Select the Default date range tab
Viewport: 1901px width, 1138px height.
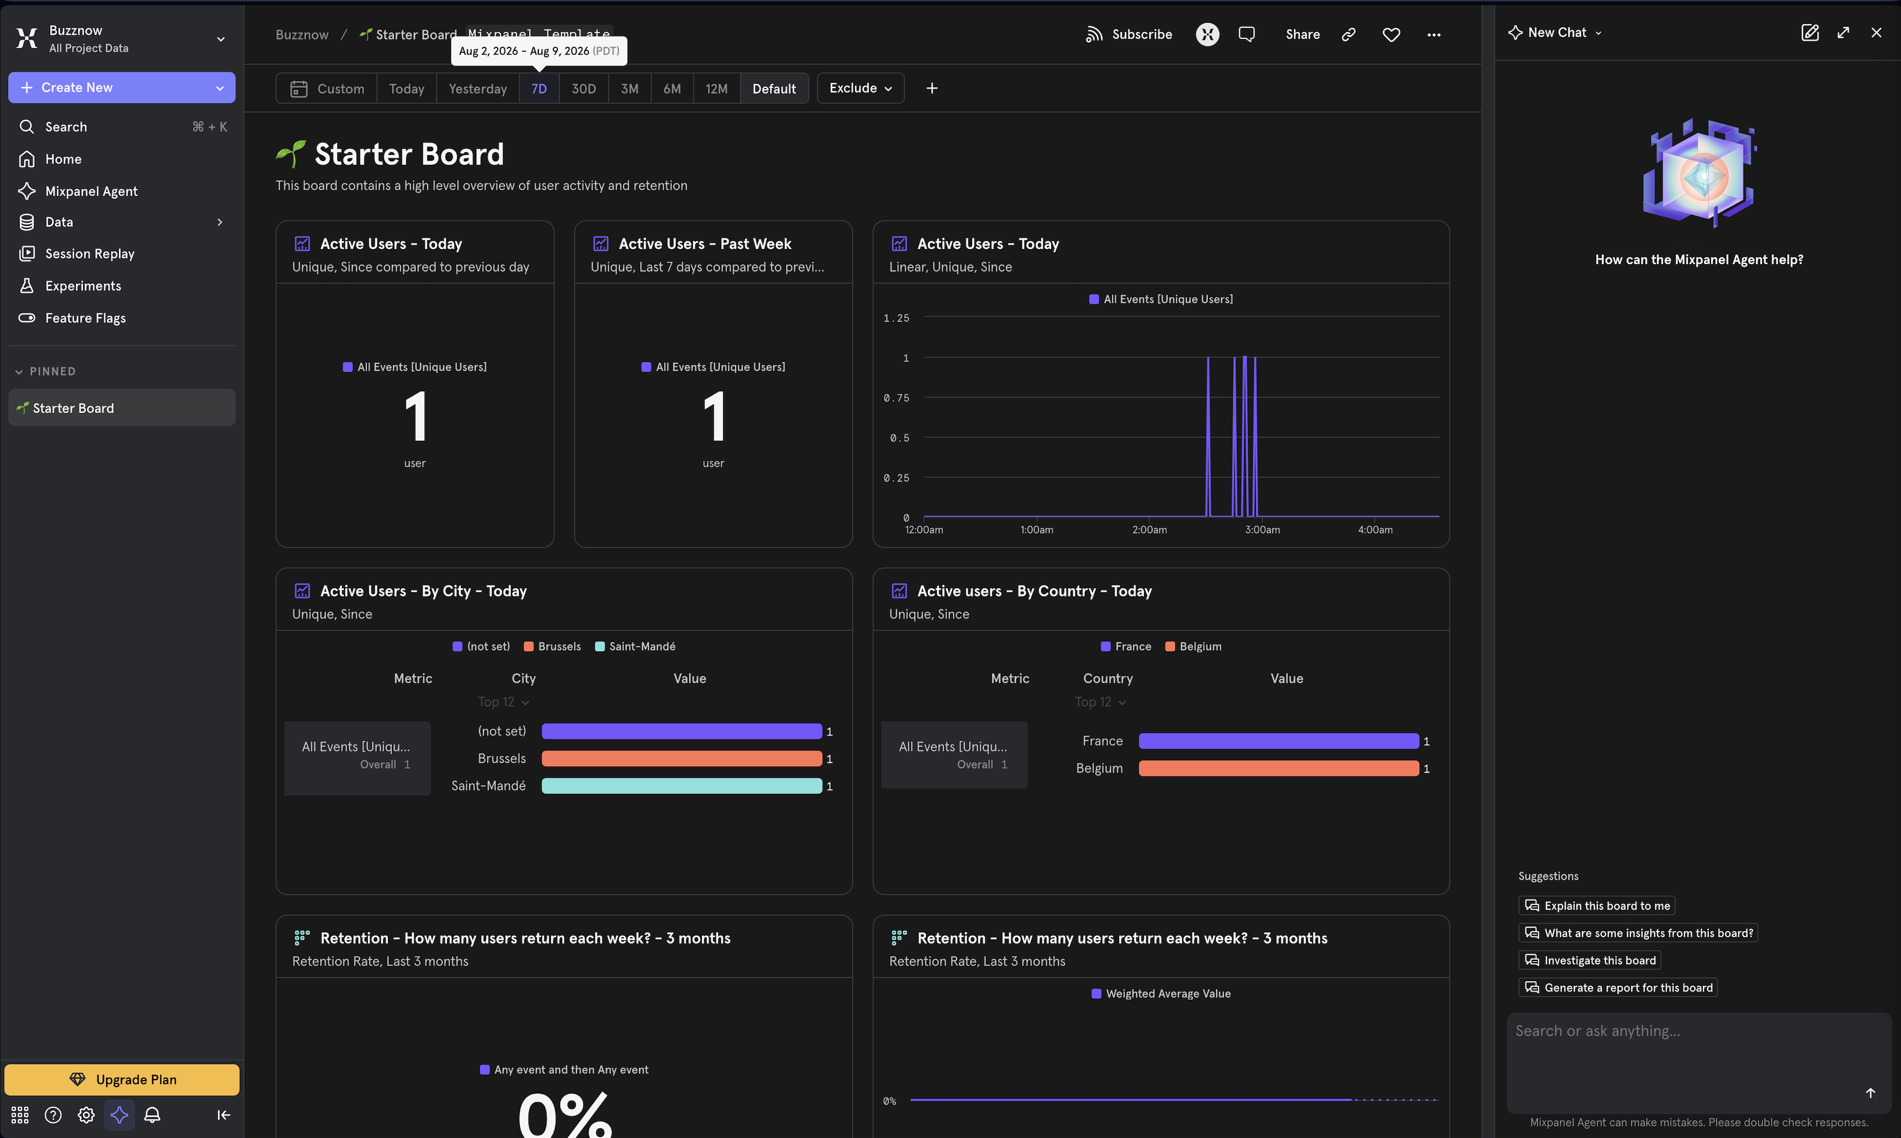773,89
